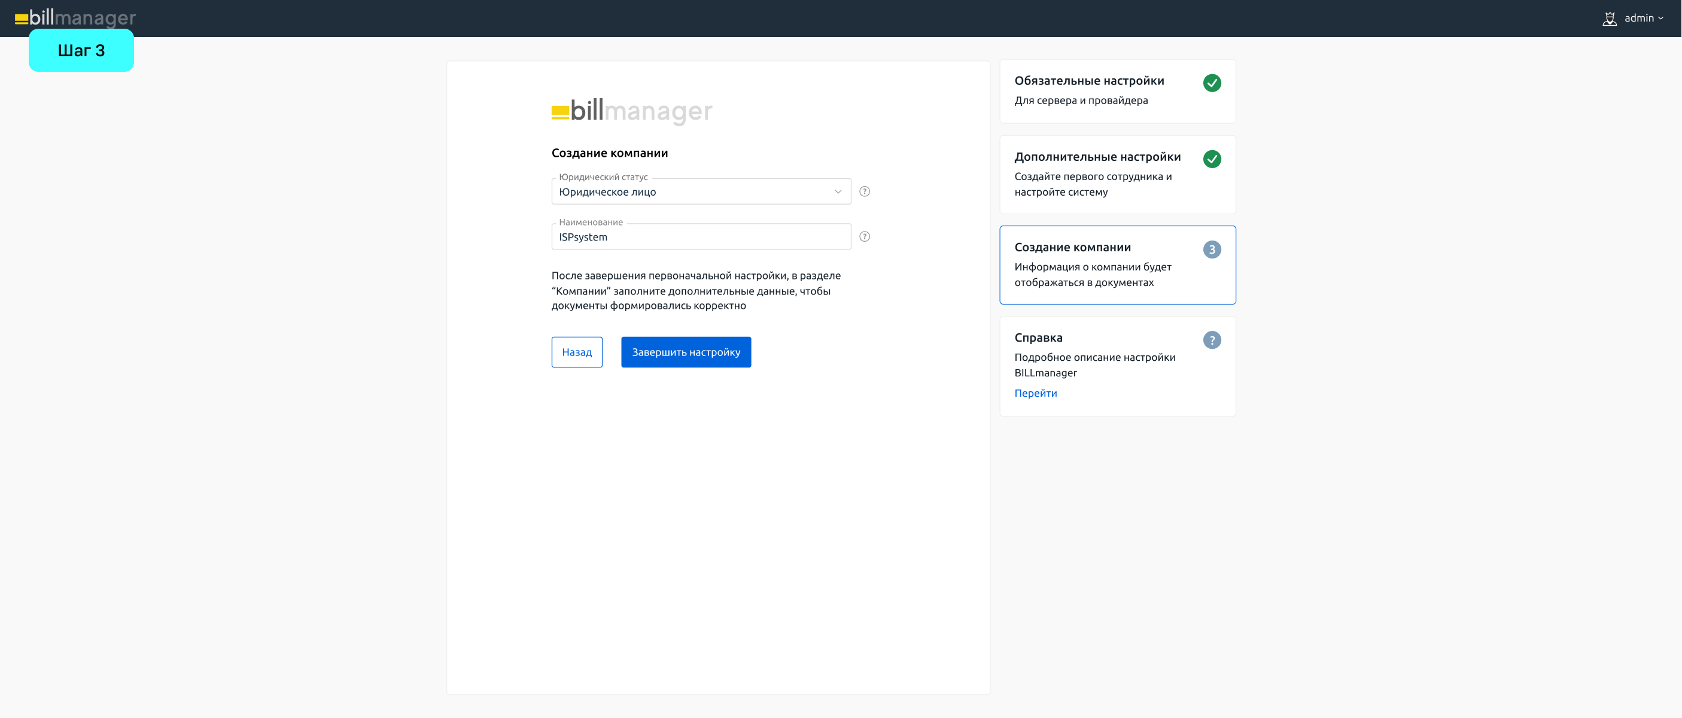Click step number 3 badge icon

pos(1212,250)
